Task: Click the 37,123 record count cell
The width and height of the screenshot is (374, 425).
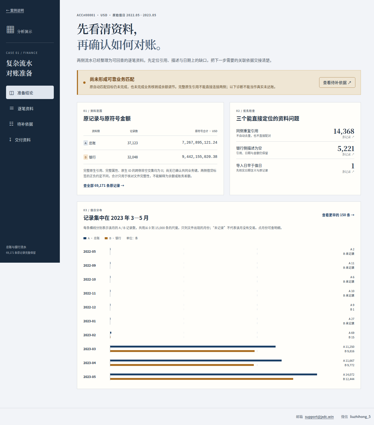Action: pyautogui.click(x=133, y=143)
